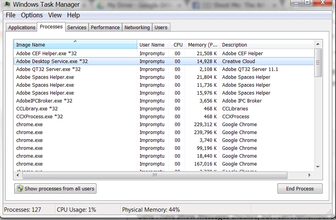The height and width of the screenshot is (220, 336).
Task: Click CPU Usage: 1% in status bar
Action: 77,210
